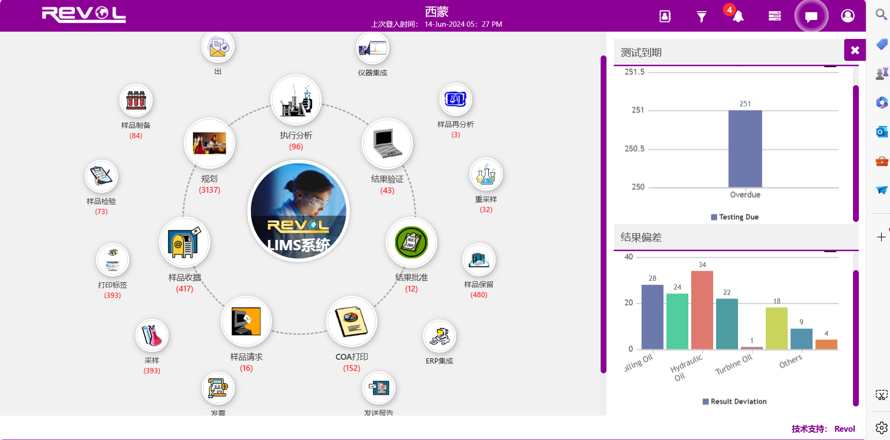Open the 规划 planning icon
The height and width of the screenshot is (440, 890).
tap(209, 144)
